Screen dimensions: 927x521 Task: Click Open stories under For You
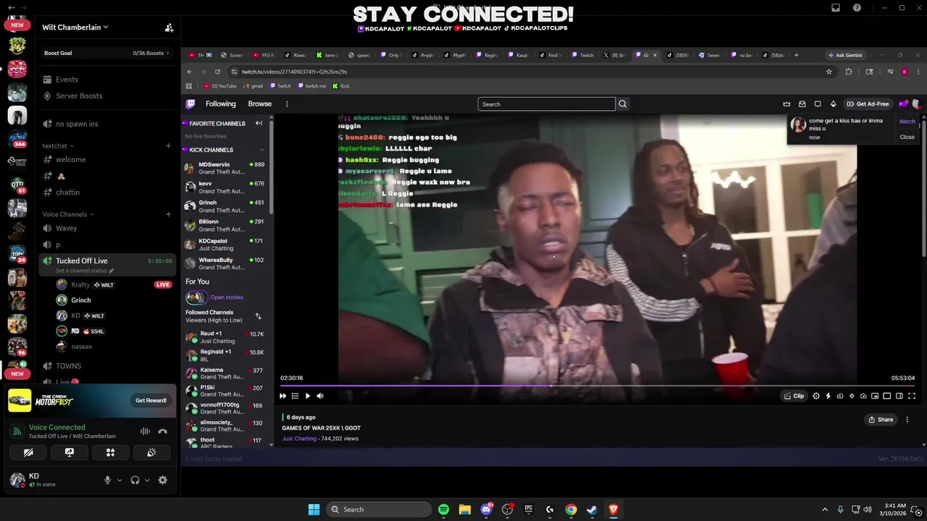pyautogui.click(x=227, y=297)
